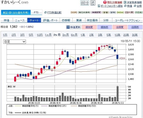Image resolution: width=143 pixels, height=118 pixels.
Task: Select the 30年 chart period
Action: (135, 35)
